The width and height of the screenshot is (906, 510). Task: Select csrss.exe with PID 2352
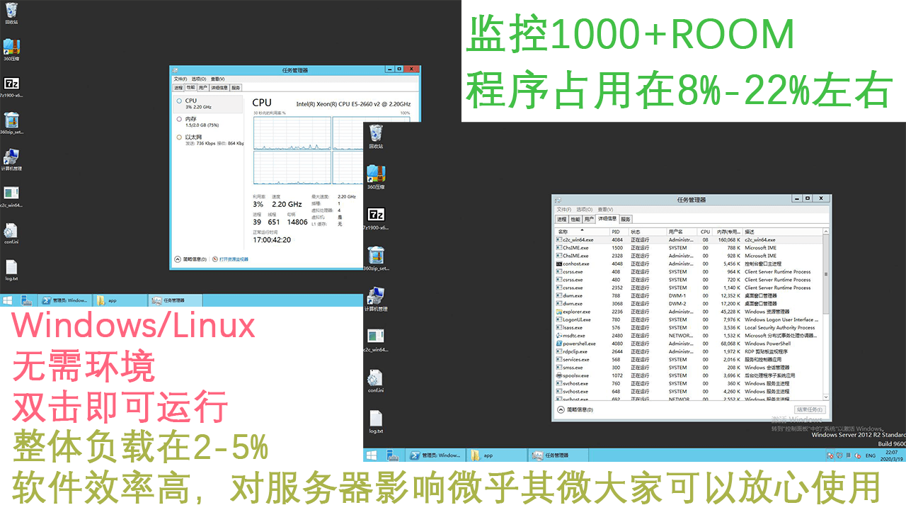tap(688, 288)
